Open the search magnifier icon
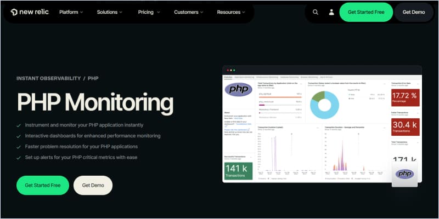The width and height of the screenshot is (439, 219). point(315,12)
